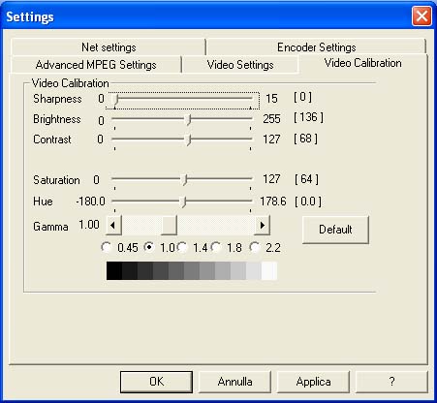Click the Gamma scrollbar right arrow

pos(262,225)
